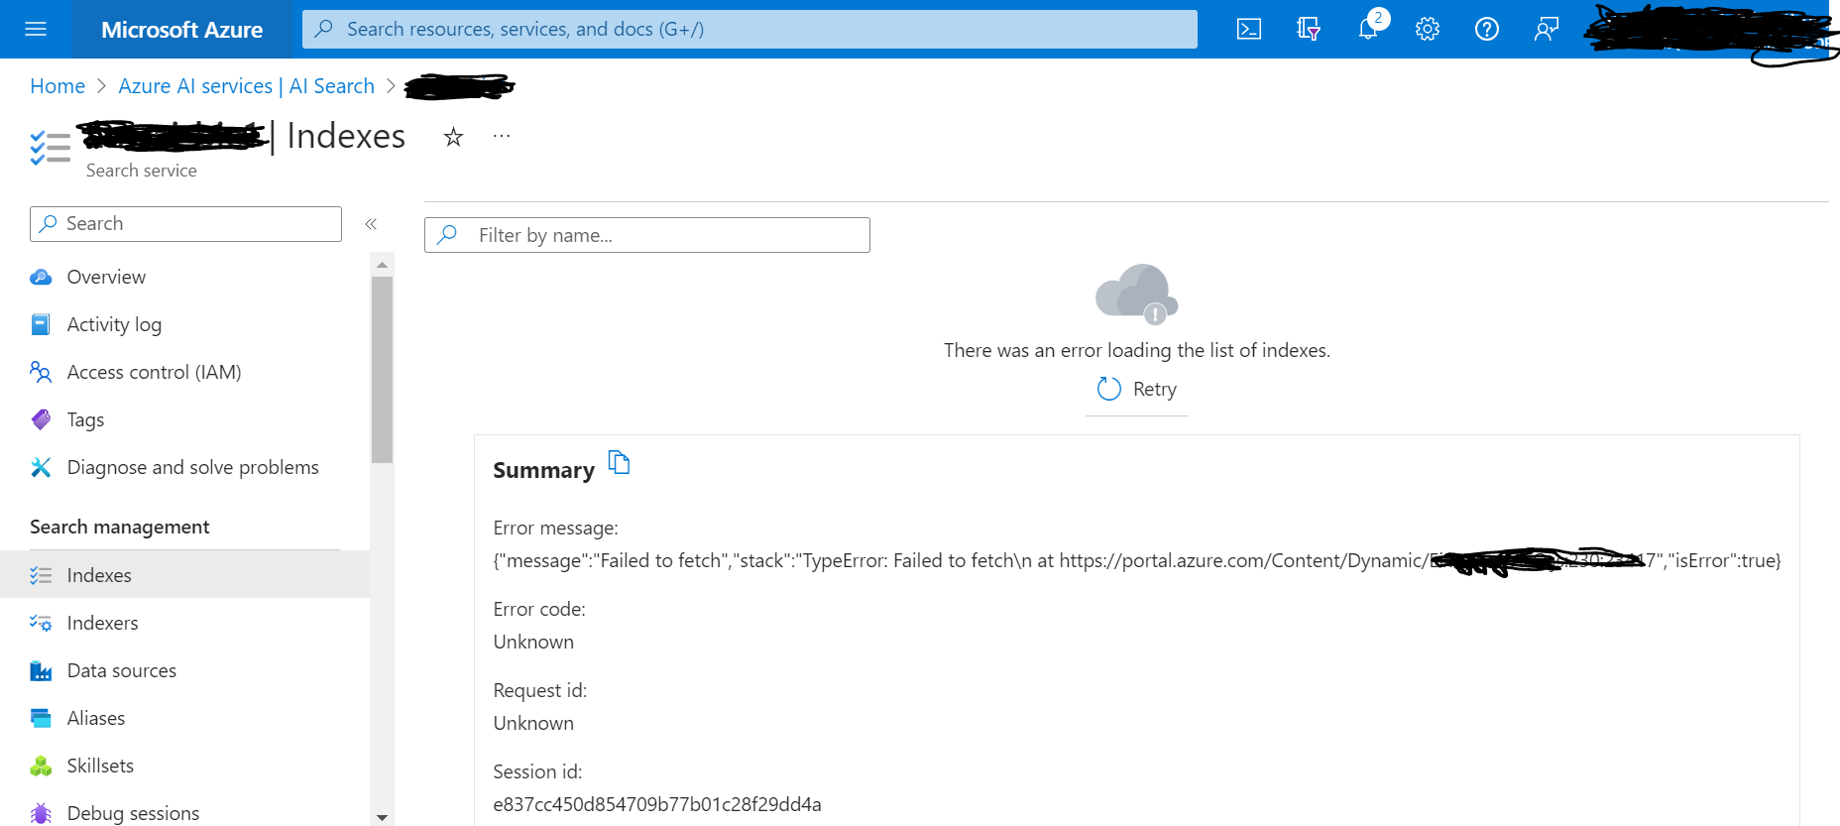
Task: Open Cloud Shell from top bar
Action: (1249, 29)
